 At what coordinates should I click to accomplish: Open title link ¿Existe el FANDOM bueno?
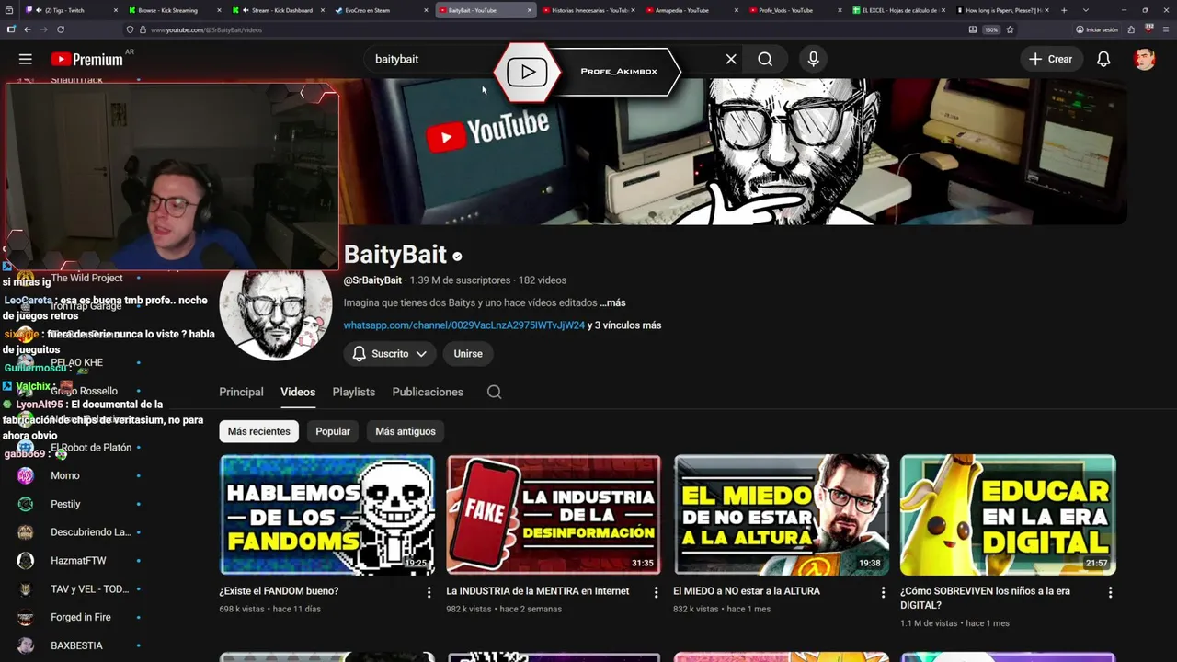click(x=279, y=591)
